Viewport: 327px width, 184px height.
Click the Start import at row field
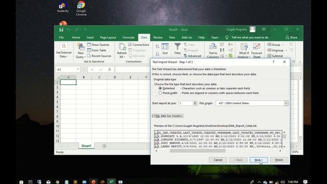(x=186, y=103)
